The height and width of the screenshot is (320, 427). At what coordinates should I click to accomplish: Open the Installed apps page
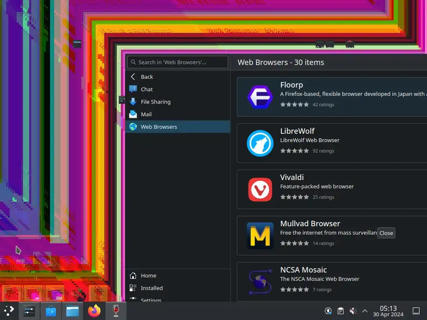(x=178, y=288)
